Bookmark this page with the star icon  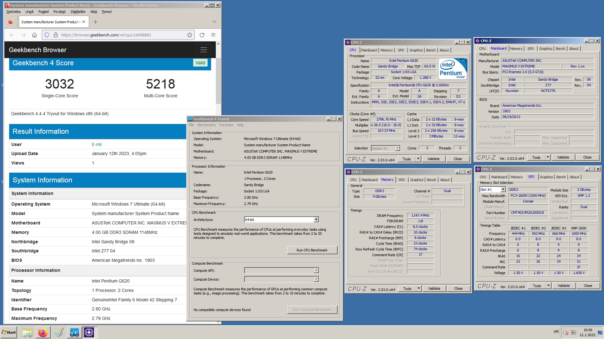[x=189, y=35]
